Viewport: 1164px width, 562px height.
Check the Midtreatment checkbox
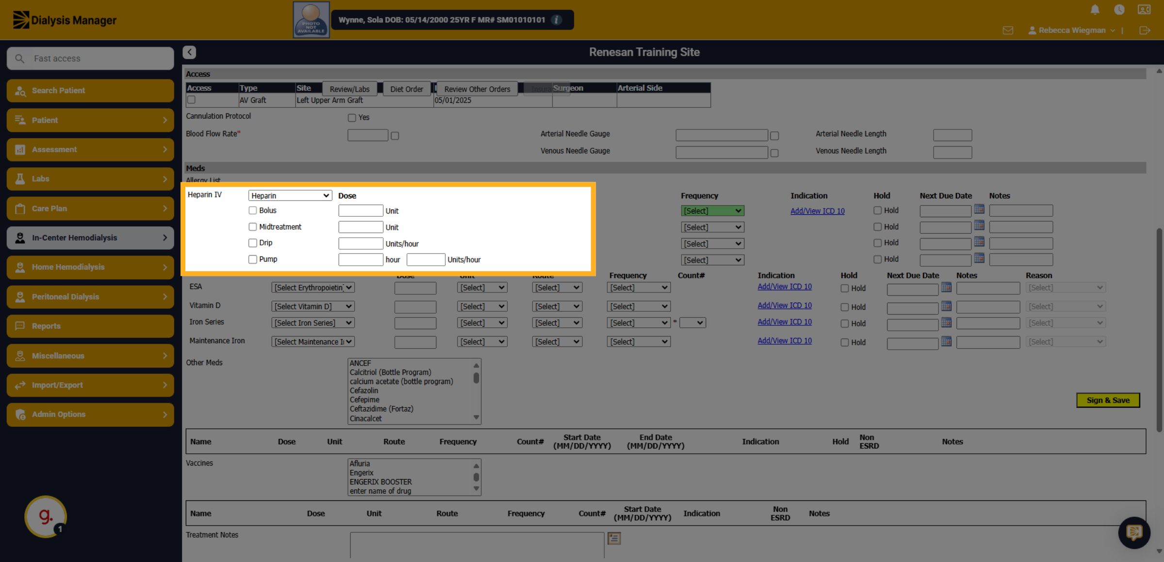tap(253, 227)
